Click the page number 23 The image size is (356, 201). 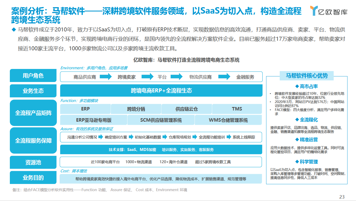342,197
